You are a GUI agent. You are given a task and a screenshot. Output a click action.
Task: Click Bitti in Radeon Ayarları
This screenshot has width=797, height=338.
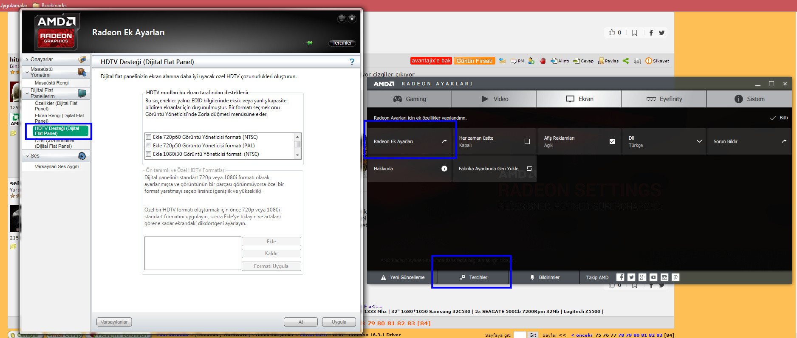point(779,118)
